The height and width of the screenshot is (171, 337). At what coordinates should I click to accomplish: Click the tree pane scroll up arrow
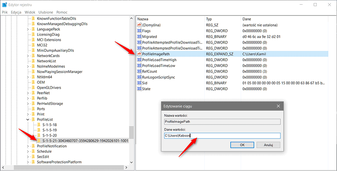(131, 18)
